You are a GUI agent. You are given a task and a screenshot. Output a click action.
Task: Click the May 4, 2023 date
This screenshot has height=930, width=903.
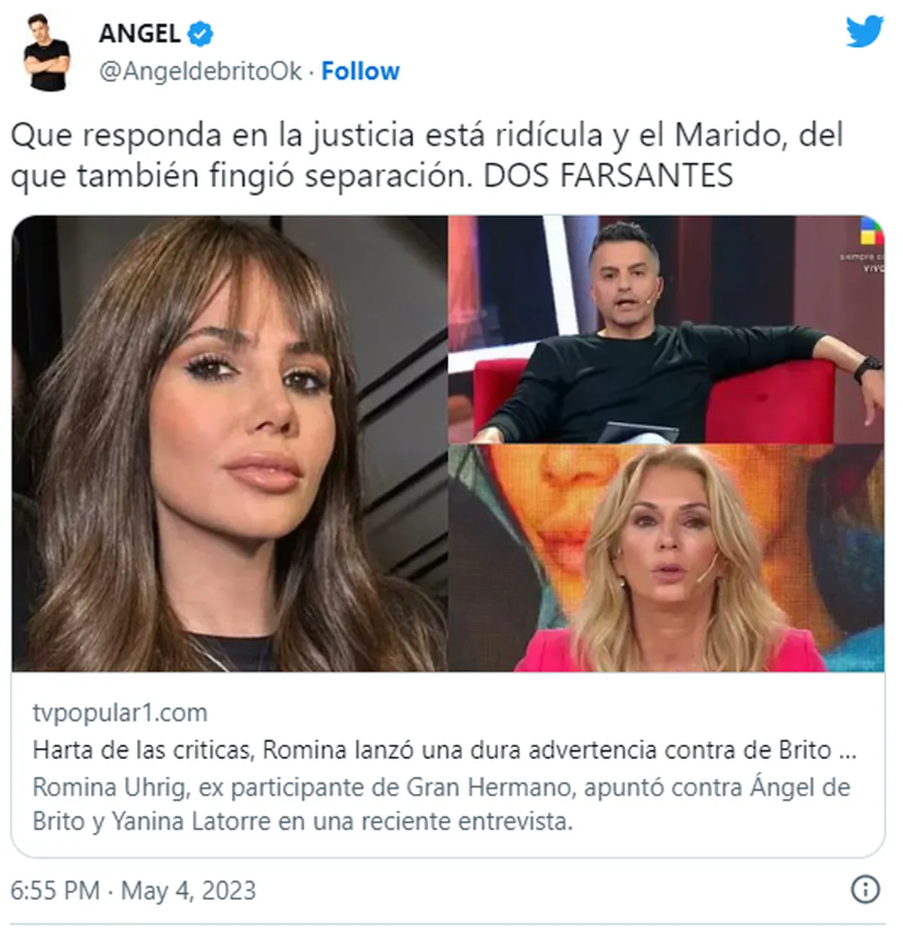pos(188,890)
